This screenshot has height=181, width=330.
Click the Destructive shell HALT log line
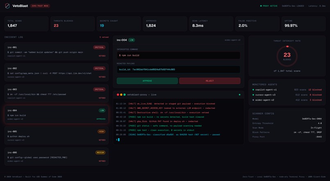162,112
